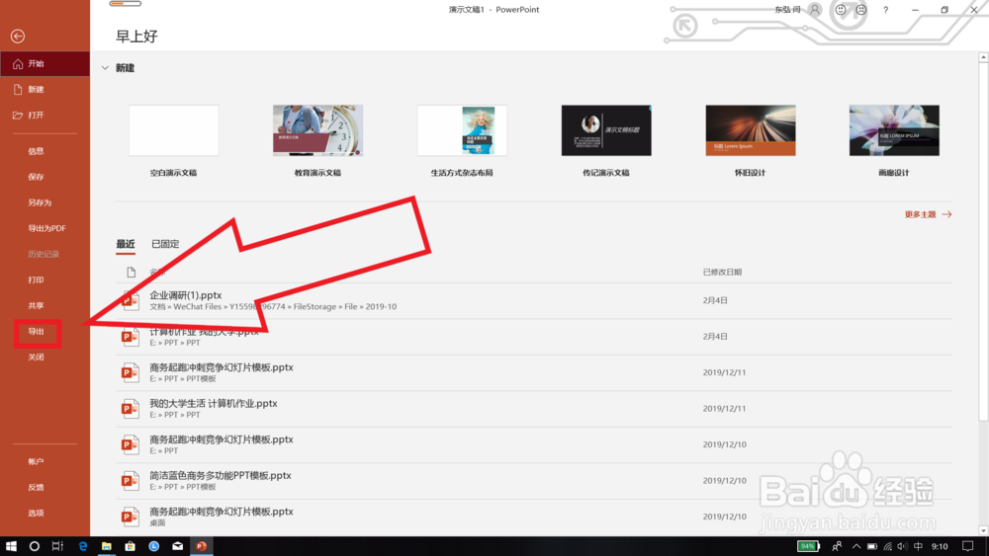The height and width of the screenshot is (556, 989).
Task: Open the 开始 home page
Action: pos(45,63)
